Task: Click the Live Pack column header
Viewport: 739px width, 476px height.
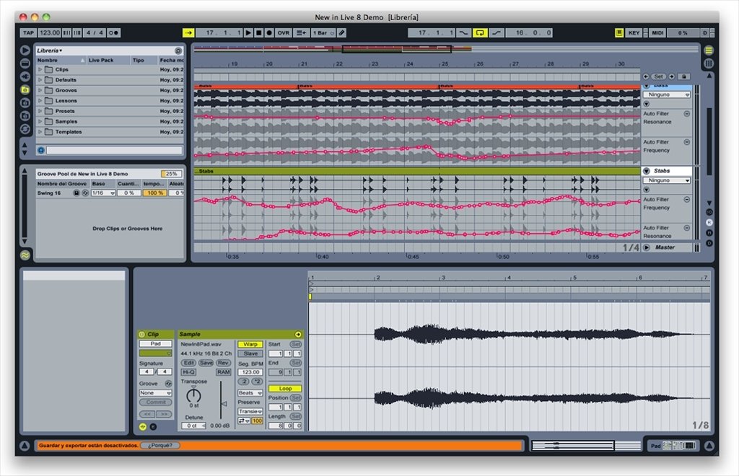Action: (x=108, y=61)
